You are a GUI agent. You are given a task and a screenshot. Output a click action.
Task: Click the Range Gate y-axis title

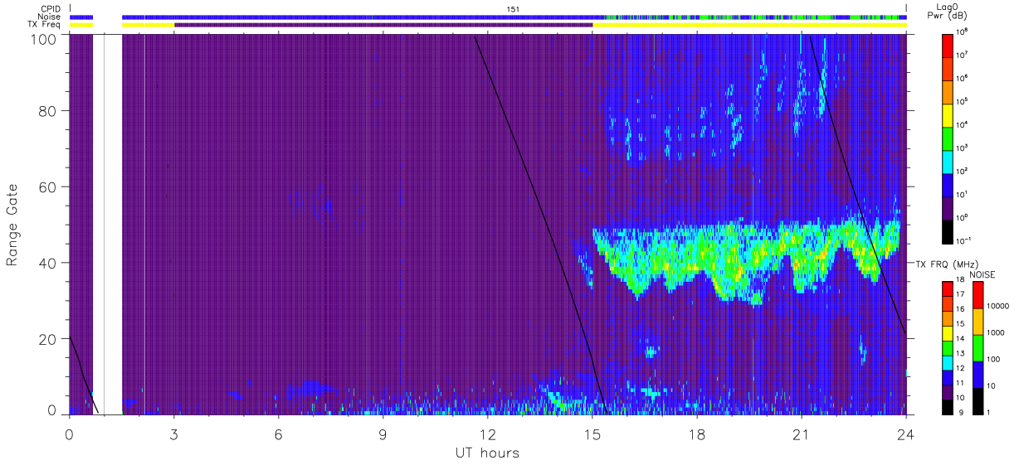12,225
